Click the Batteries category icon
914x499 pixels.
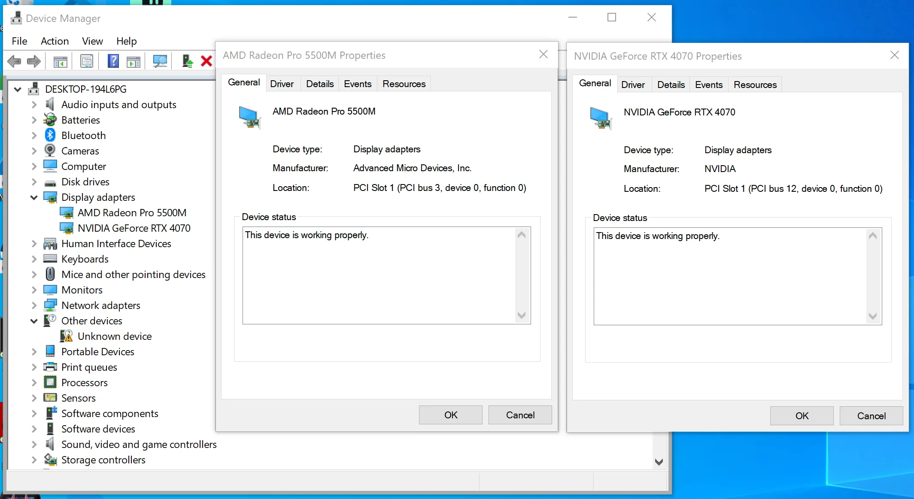pos(50,120)
